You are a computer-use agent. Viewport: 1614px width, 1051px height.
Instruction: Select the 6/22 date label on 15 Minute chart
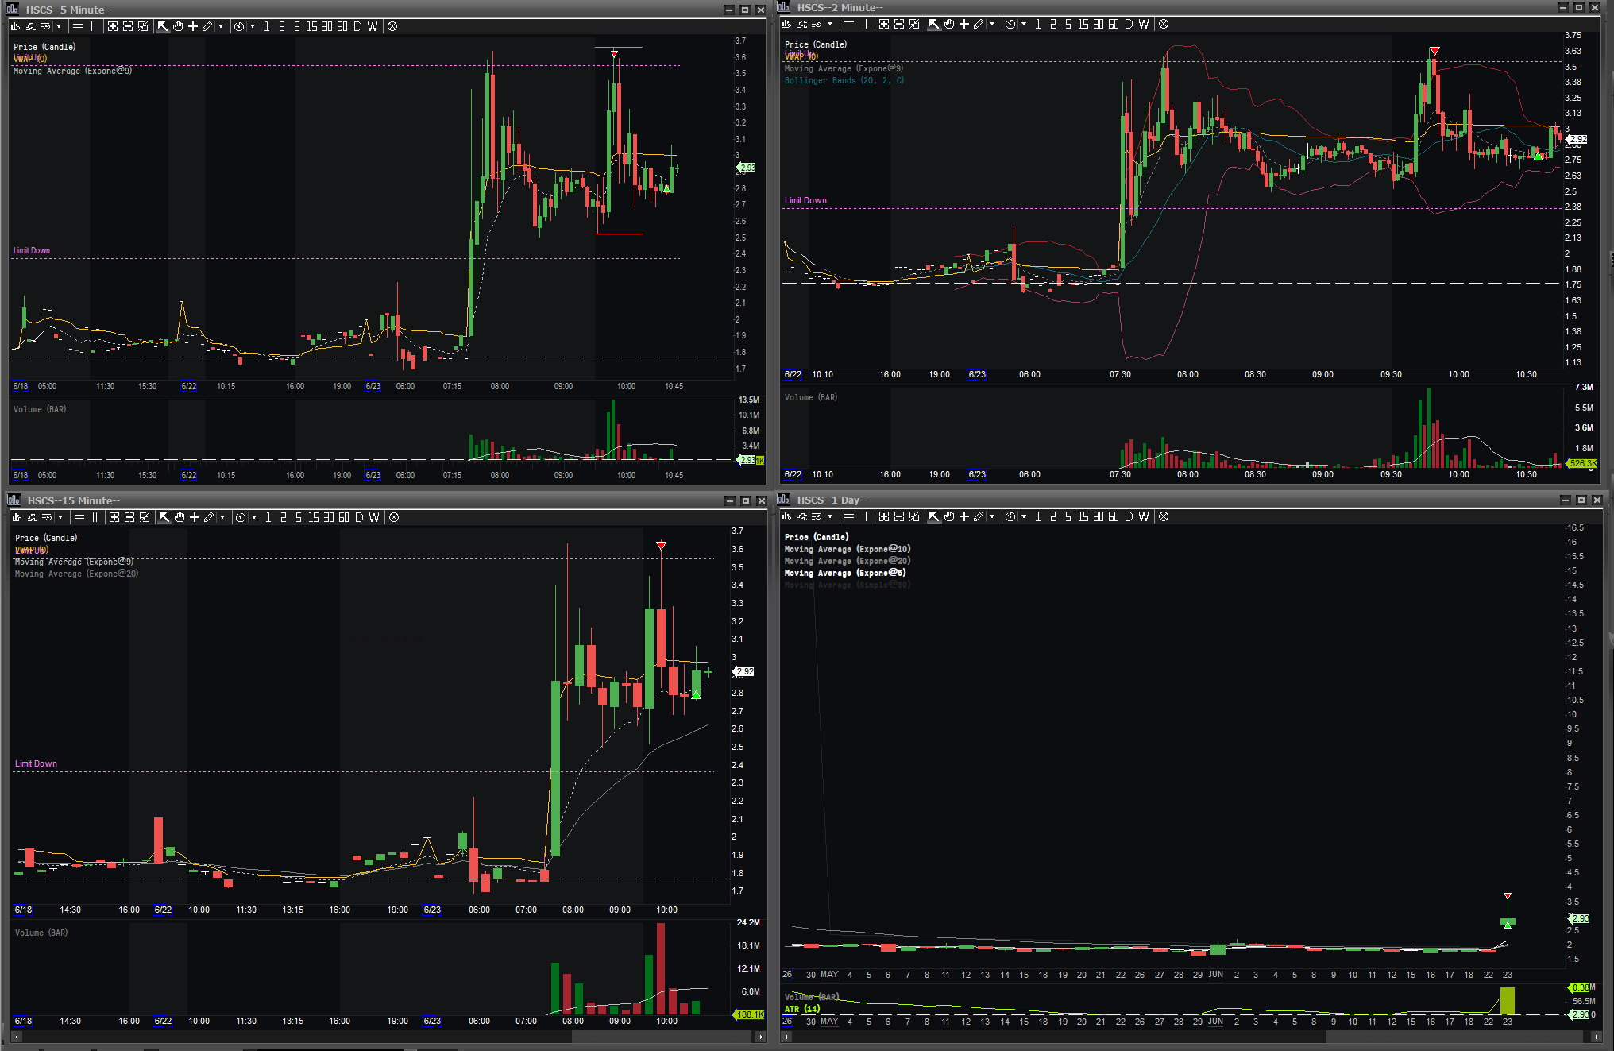pyautogui.click(x=163, y=910)
